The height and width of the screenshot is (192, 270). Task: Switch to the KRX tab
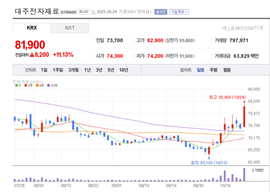click(31, 28)
